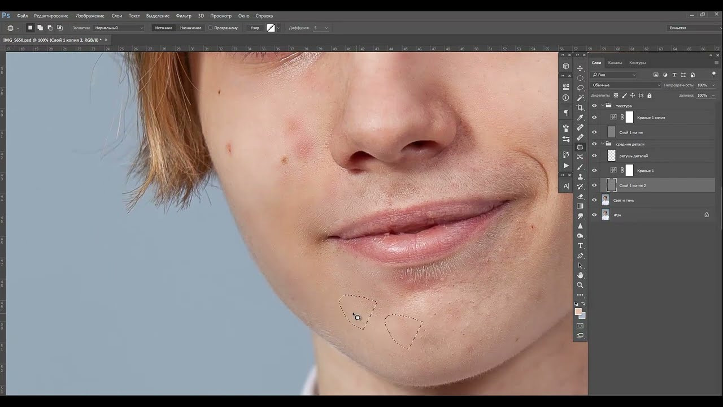Click the Назначение button
Viewport: 723px width, 407px height.
[190, 28]
